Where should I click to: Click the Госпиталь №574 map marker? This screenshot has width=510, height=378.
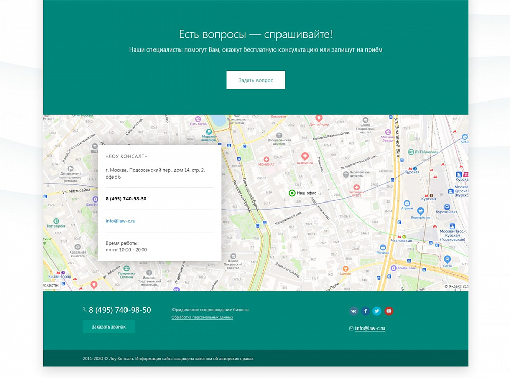tap(356, 187)
